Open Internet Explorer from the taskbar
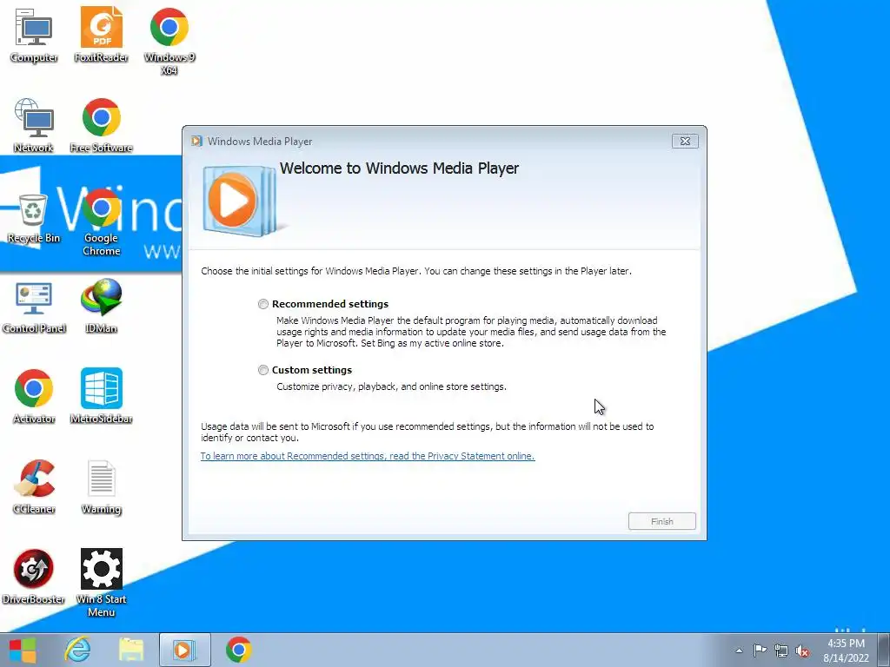The width and height of the screenshot is (890, 667). pyautogui.click(x=77, y=650)
